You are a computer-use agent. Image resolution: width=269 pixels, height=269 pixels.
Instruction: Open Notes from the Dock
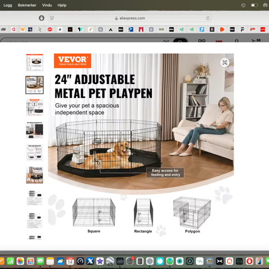click(50, 261)
